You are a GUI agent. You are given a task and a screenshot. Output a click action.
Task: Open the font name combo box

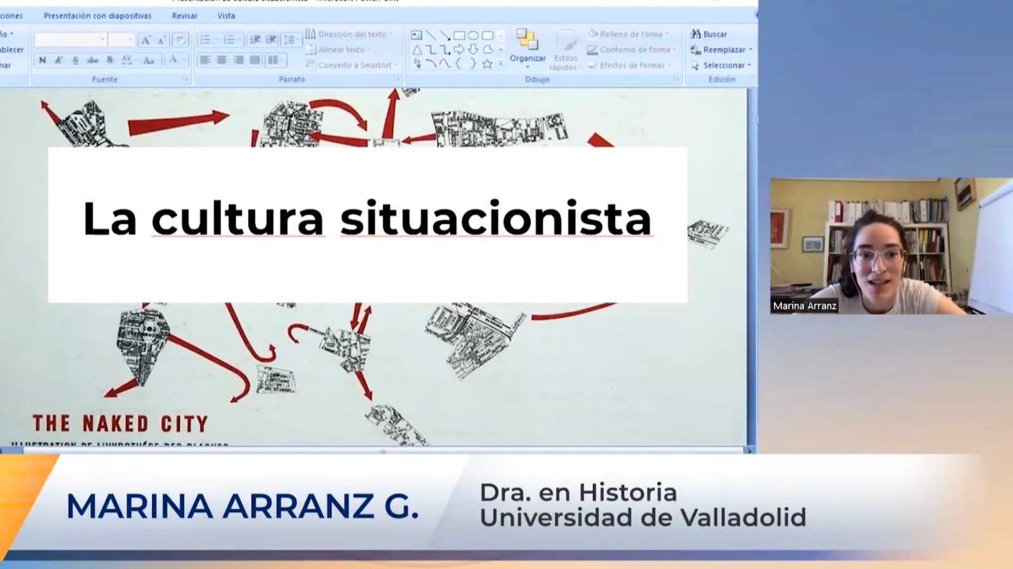70,40
